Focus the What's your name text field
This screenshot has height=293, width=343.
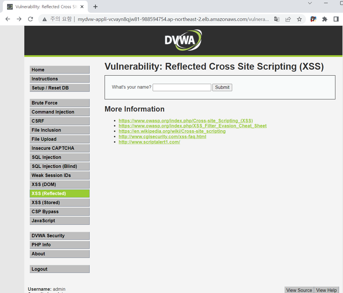[182, 87]
